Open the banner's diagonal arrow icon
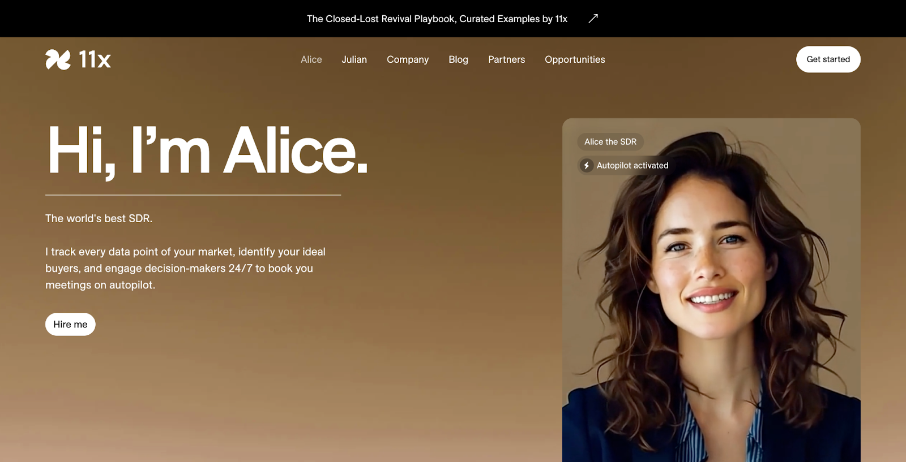Image resolution: width=906 pixels, height=462 pixels. (593, 19)
